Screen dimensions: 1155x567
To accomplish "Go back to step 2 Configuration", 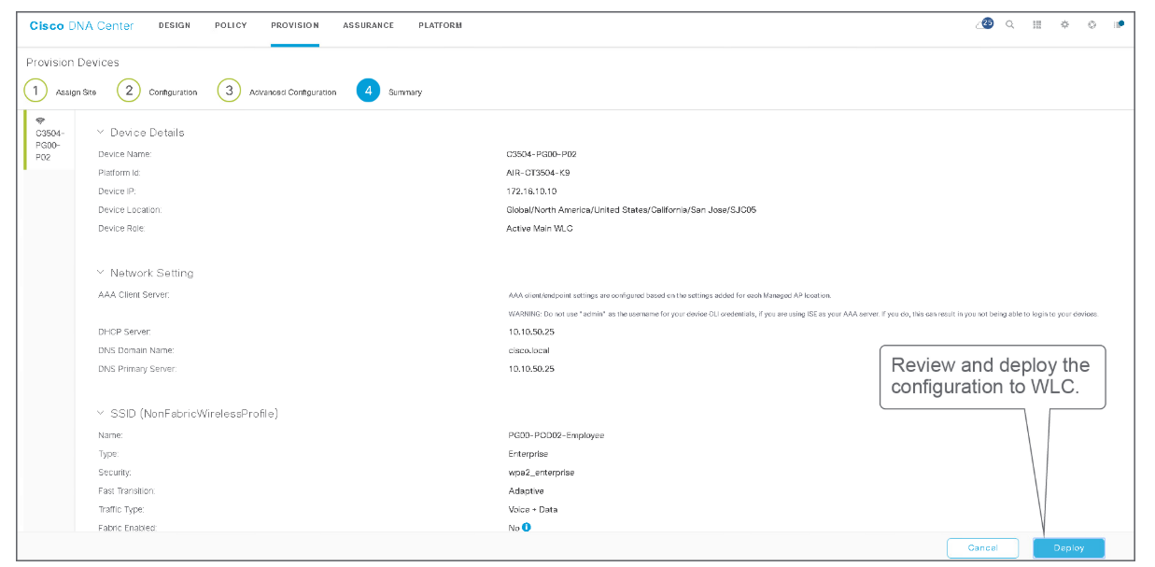I will pyautogui.click(x=129, y=91).
